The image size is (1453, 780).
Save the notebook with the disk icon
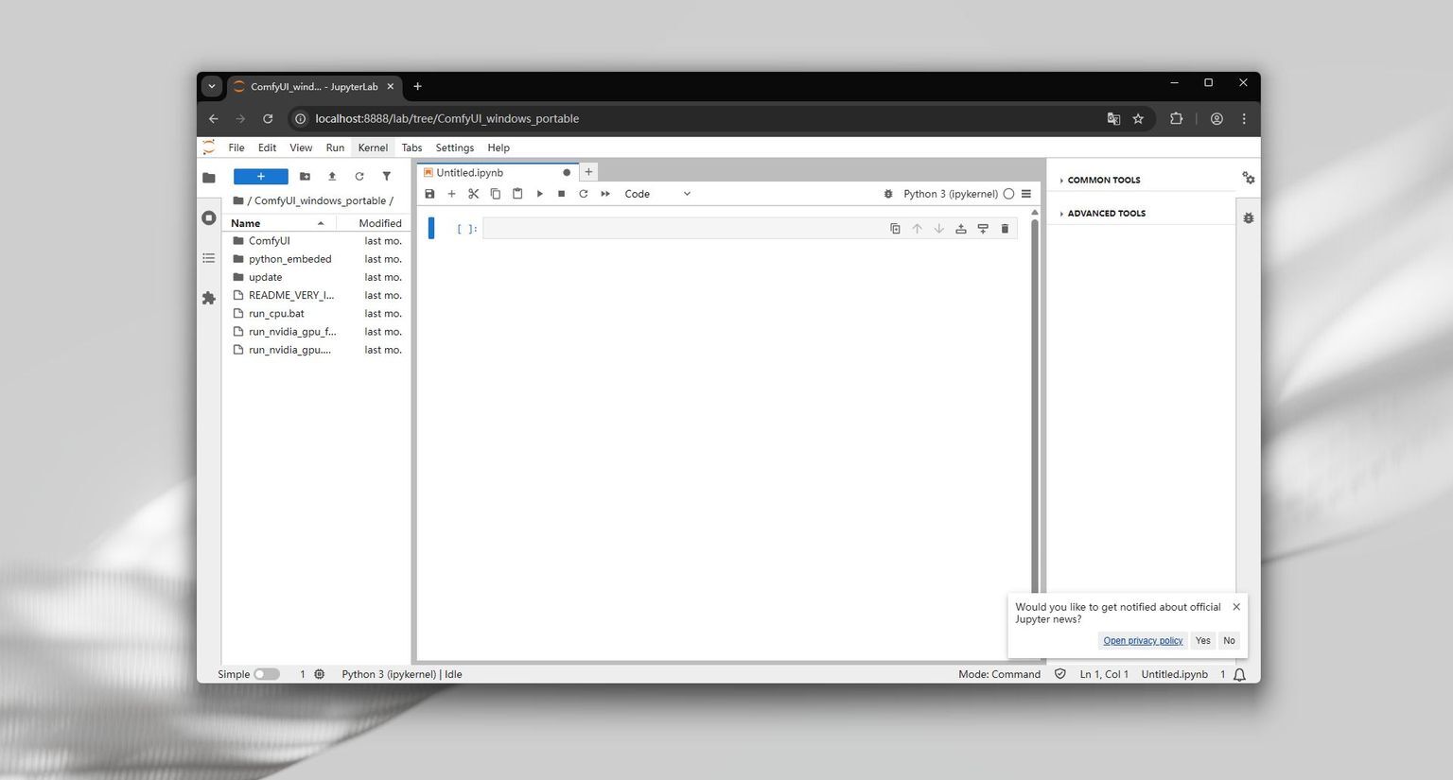click(x=429, y=194)
